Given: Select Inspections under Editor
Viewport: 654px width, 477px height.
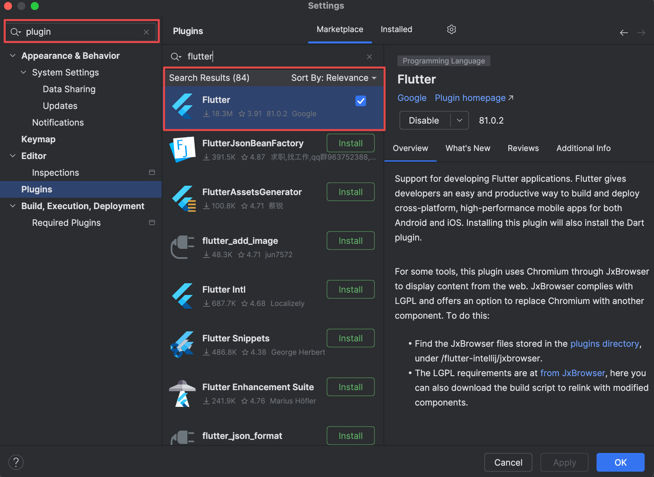Looking at the screenshot, I should 55,173.
